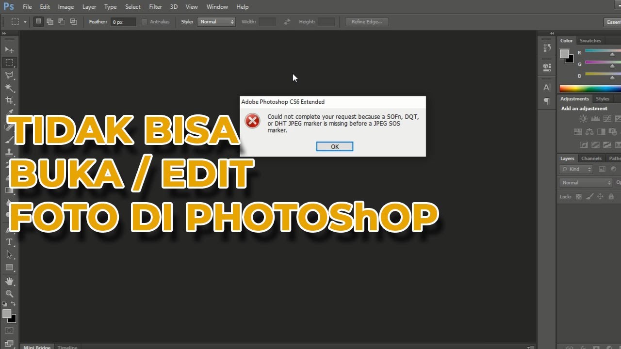The image size is (621, 349).
Task: Click the Feather input field
Action: click(x=123, y=22)
